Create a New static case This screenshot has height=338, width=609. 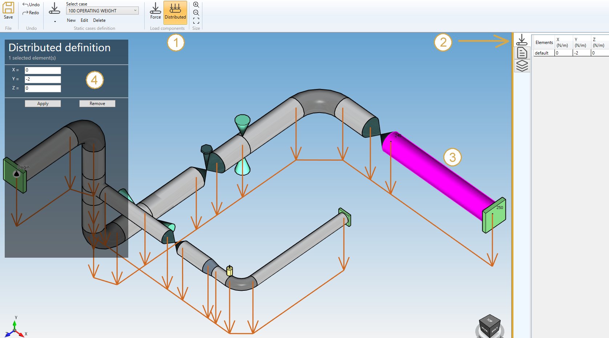click(x=71, y=20)
